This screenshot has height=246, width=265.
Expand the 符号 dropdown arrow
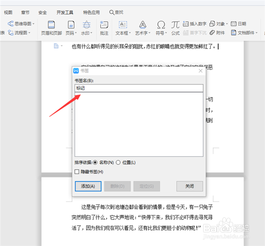(x=166, y=33)
